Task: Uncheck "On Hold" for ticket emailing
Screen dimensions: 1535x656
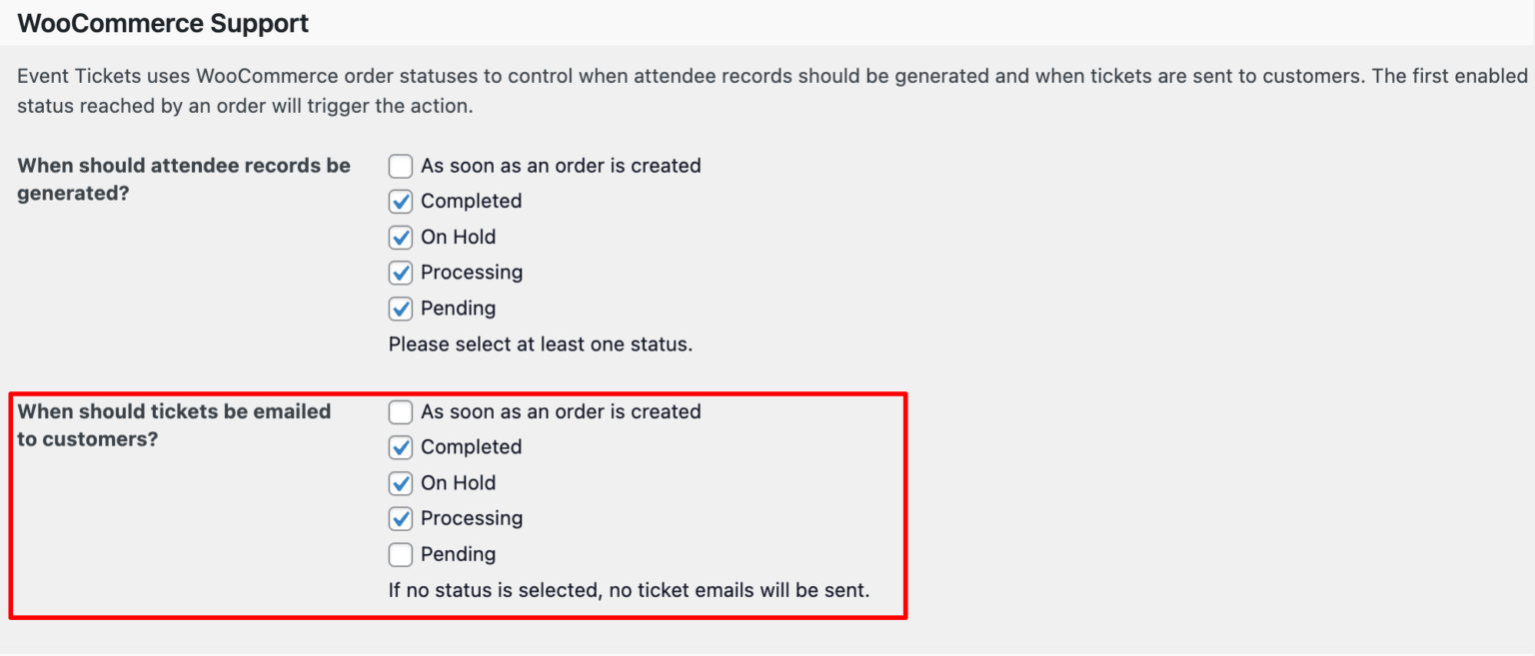Action: pos(401,483)
